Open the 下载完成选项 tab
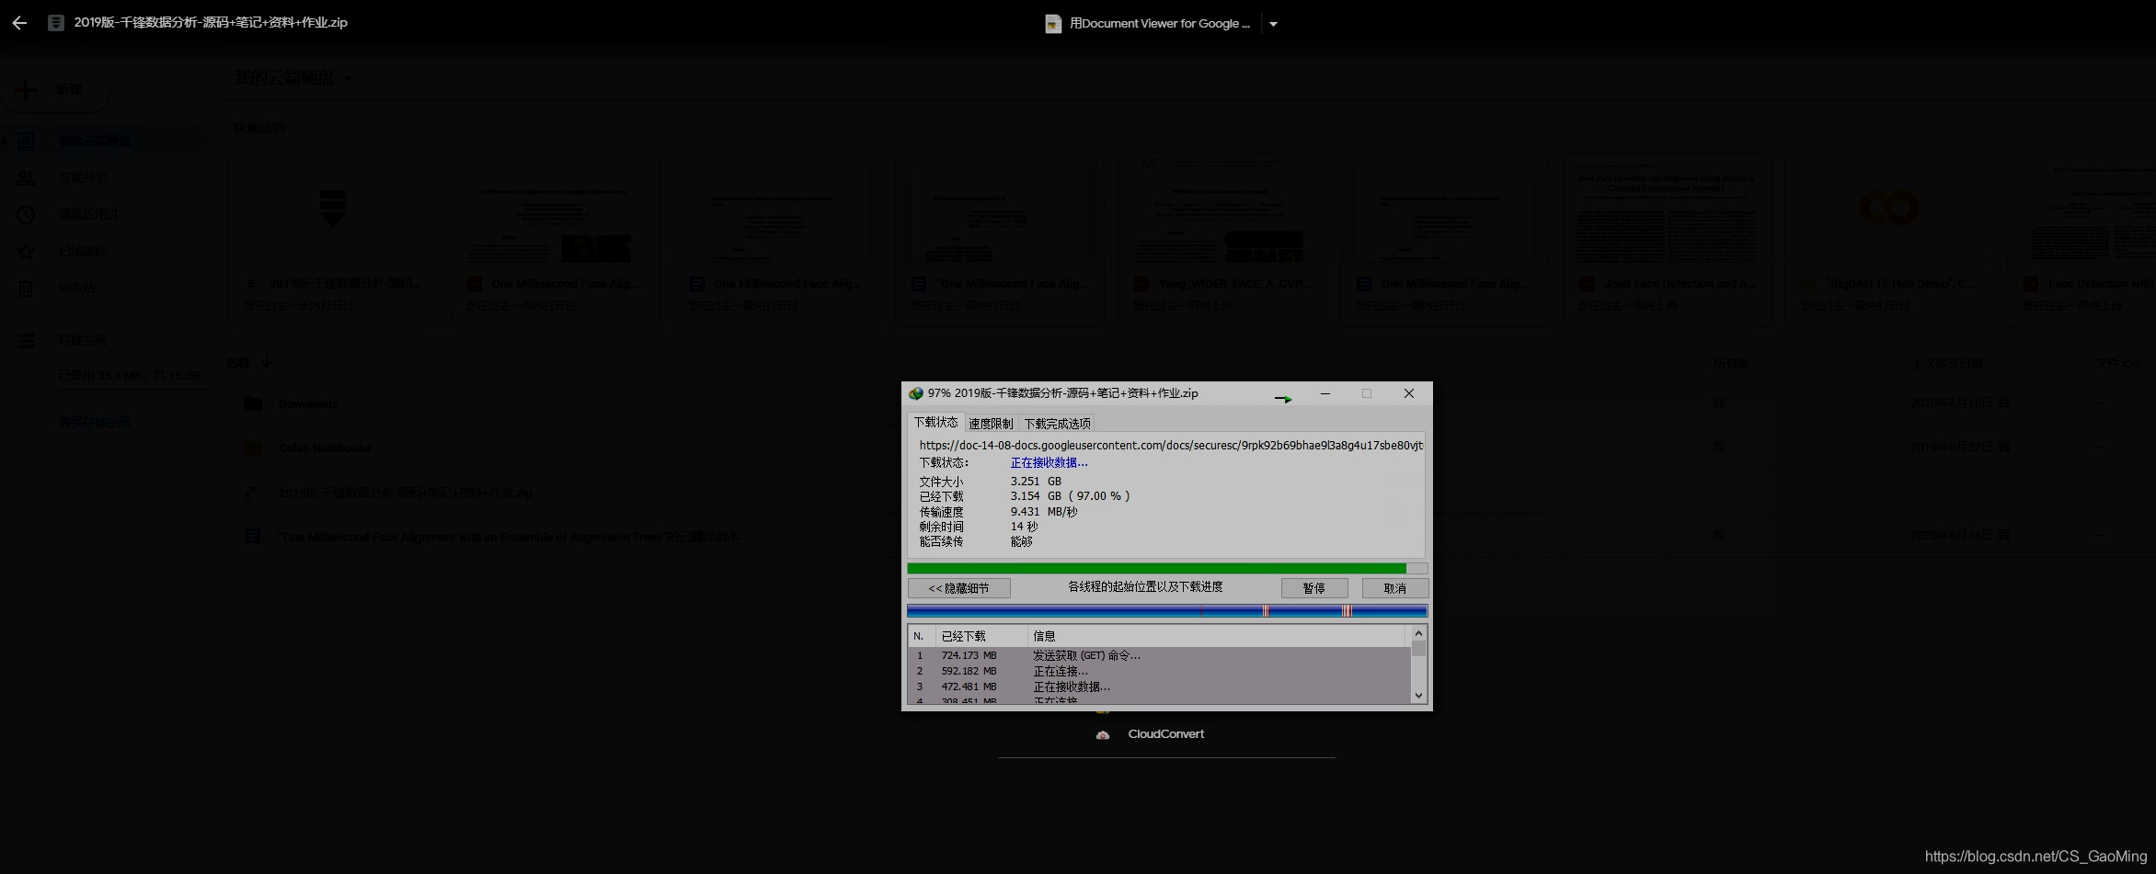 (1057, 424)
